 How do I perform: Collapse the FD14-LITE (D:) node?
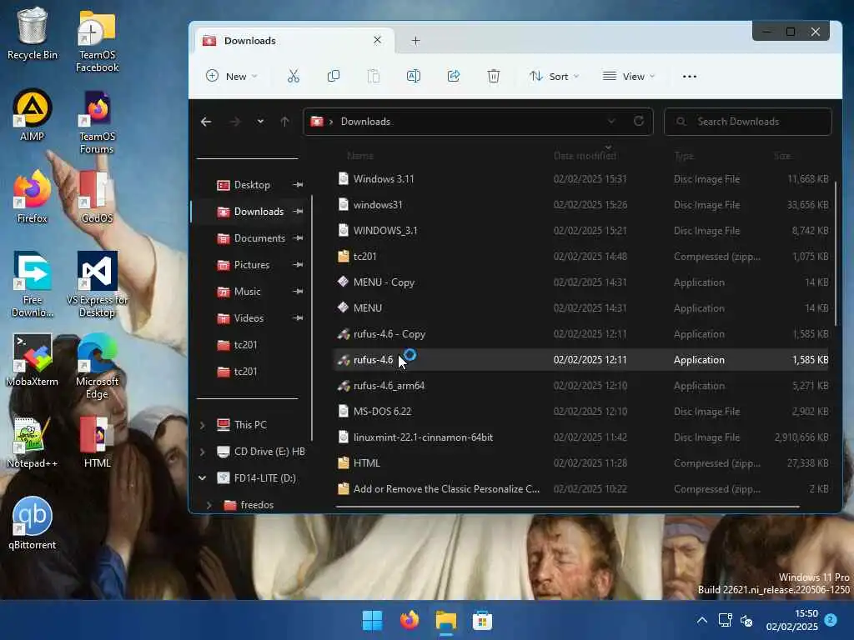click(203, 477)
